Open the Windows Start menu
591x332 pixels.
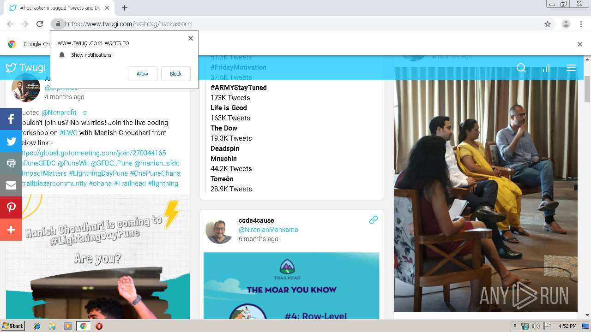pos(12,326)
